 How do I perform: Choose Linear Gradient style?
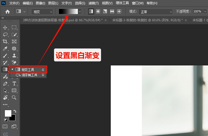point(91,11)
